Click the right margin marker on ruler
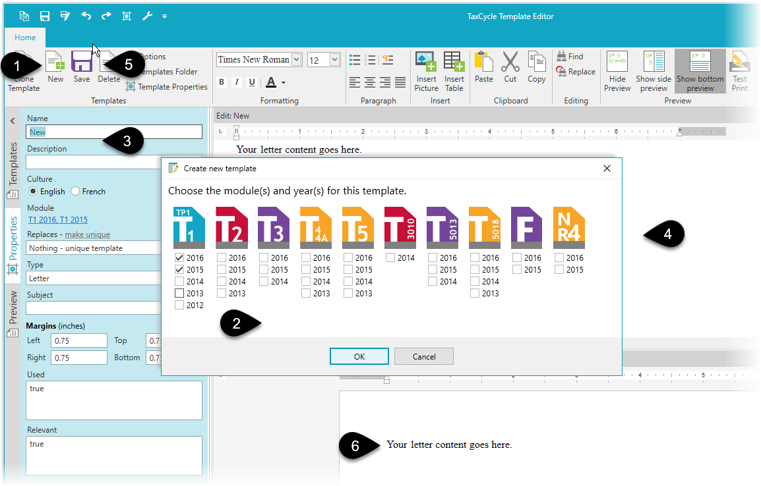This screenshot has width=761, height=486. tap(679, 132)
